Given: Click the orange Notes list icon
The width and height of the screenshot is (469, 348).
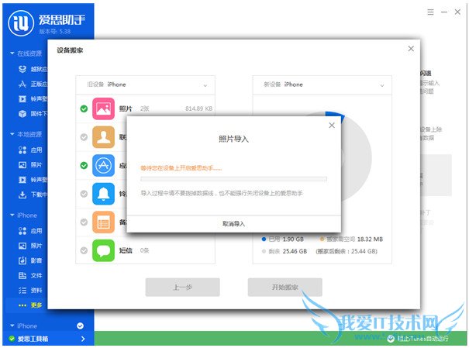Looking at the screenshot, I should pyautogui.click(x=103, y=222).
